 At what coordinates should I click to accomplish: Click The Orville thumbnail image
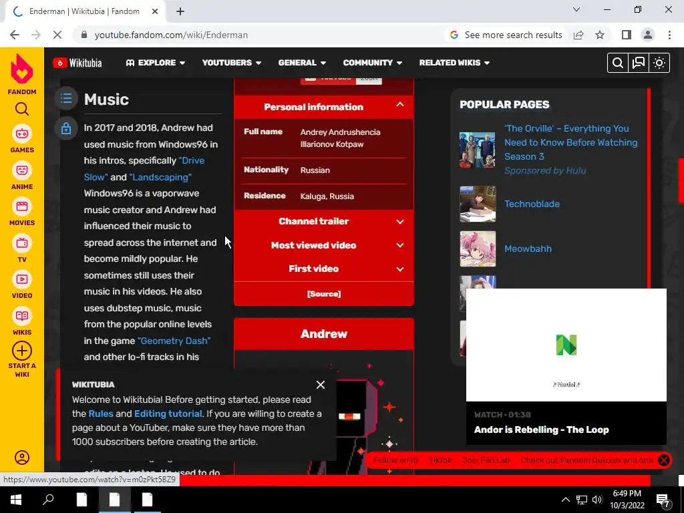(x=478, y=150)
